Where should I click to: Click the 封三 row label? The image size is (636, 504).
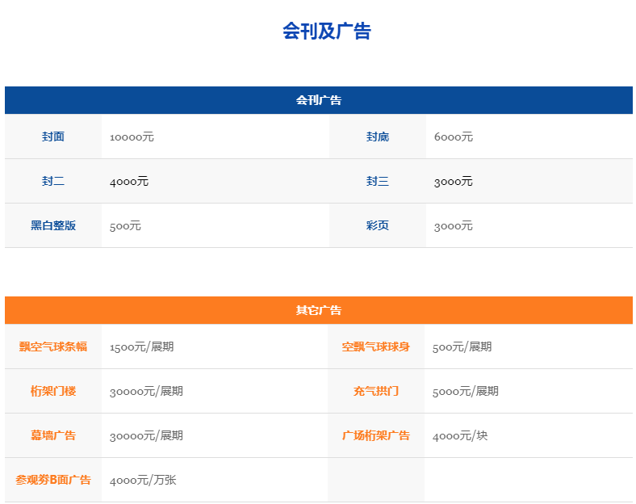377,181
